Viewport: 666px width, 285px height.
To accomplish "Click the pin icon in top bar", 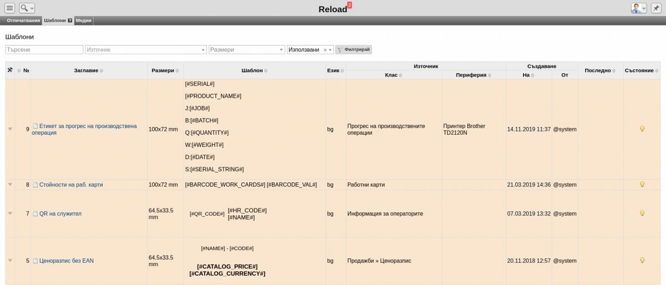I will point(656,8).
